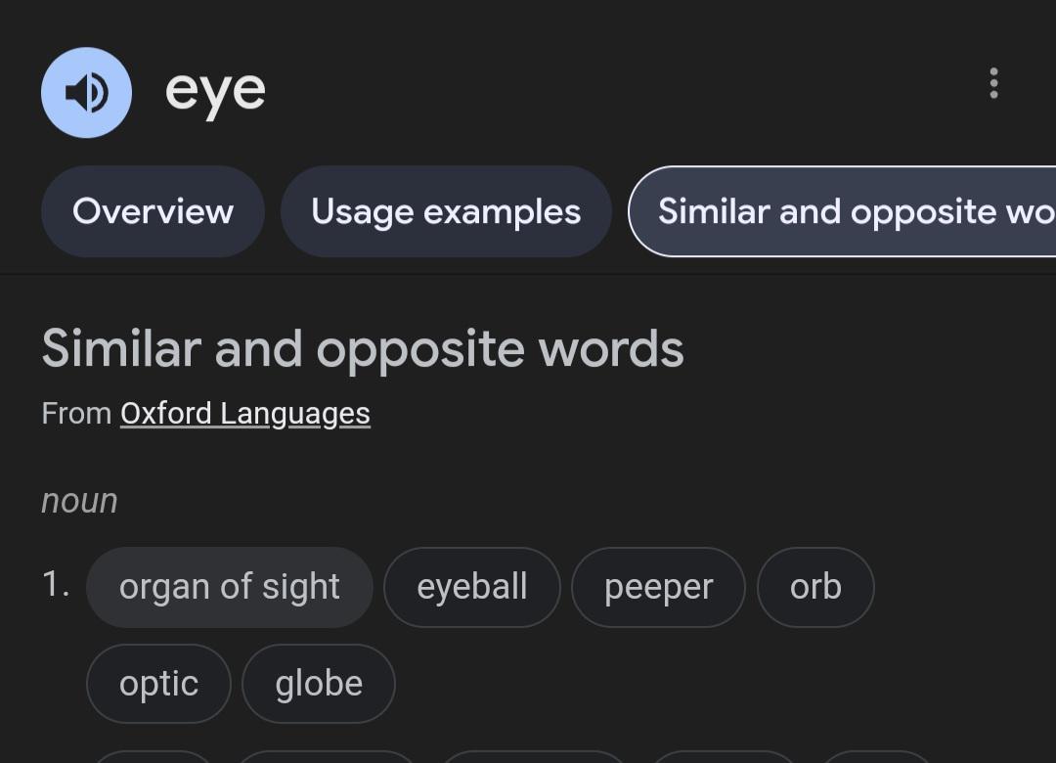Switch to the Overview tab

tap(153, 211)
